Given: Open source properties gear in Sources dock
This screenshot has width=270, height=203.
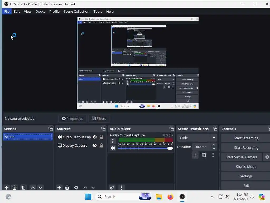Looking at the screenshot, I should 76,188.
